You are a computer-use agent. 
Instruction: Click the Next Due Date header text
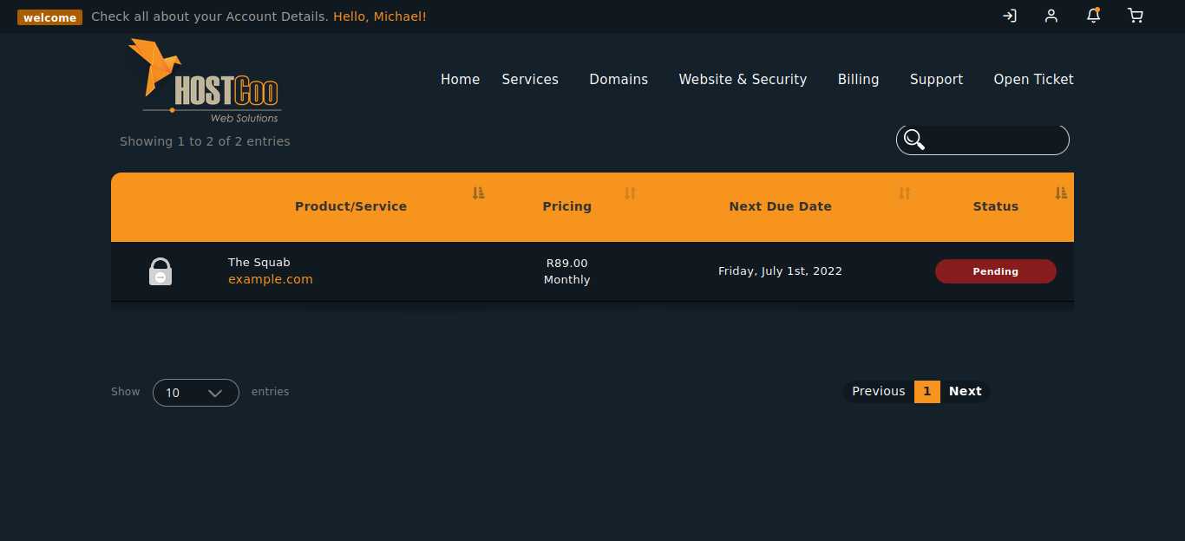tap(780, 206)
